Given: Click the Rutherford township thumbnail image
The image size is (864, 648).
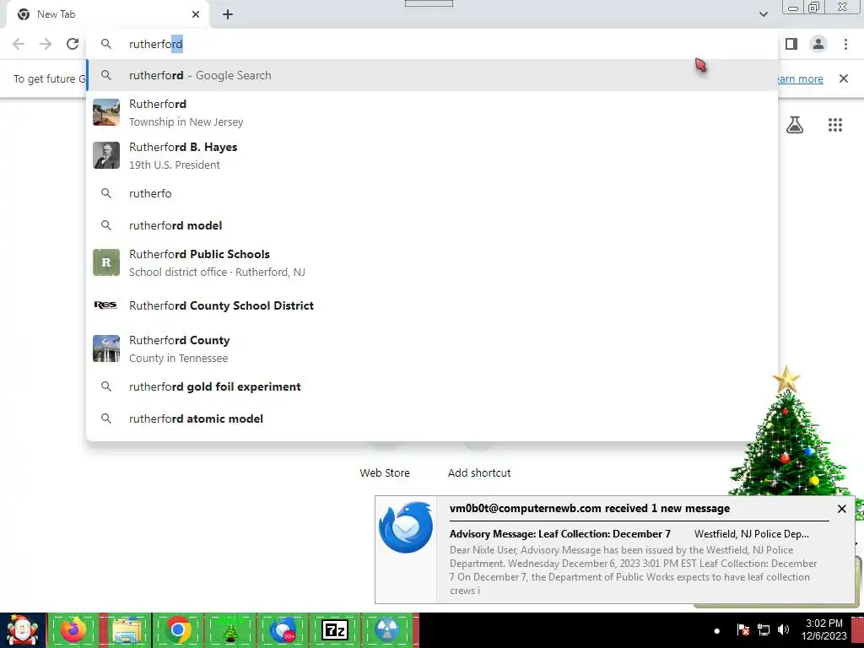Looking at the screenshot, I should [106, 112].
